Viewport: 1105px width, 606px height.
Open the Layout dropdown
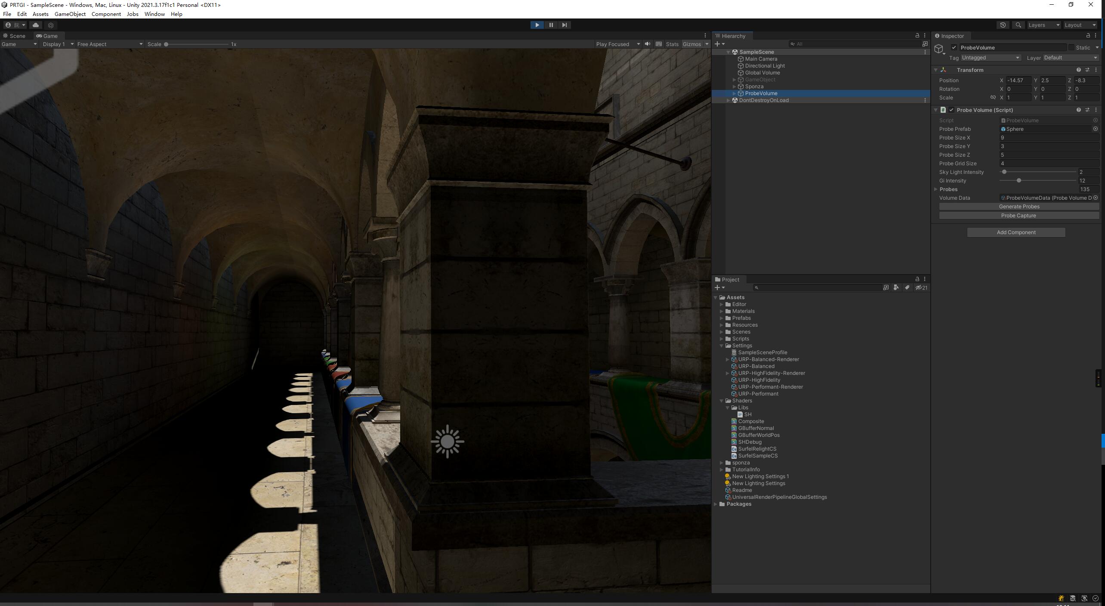pos(1080,25)
